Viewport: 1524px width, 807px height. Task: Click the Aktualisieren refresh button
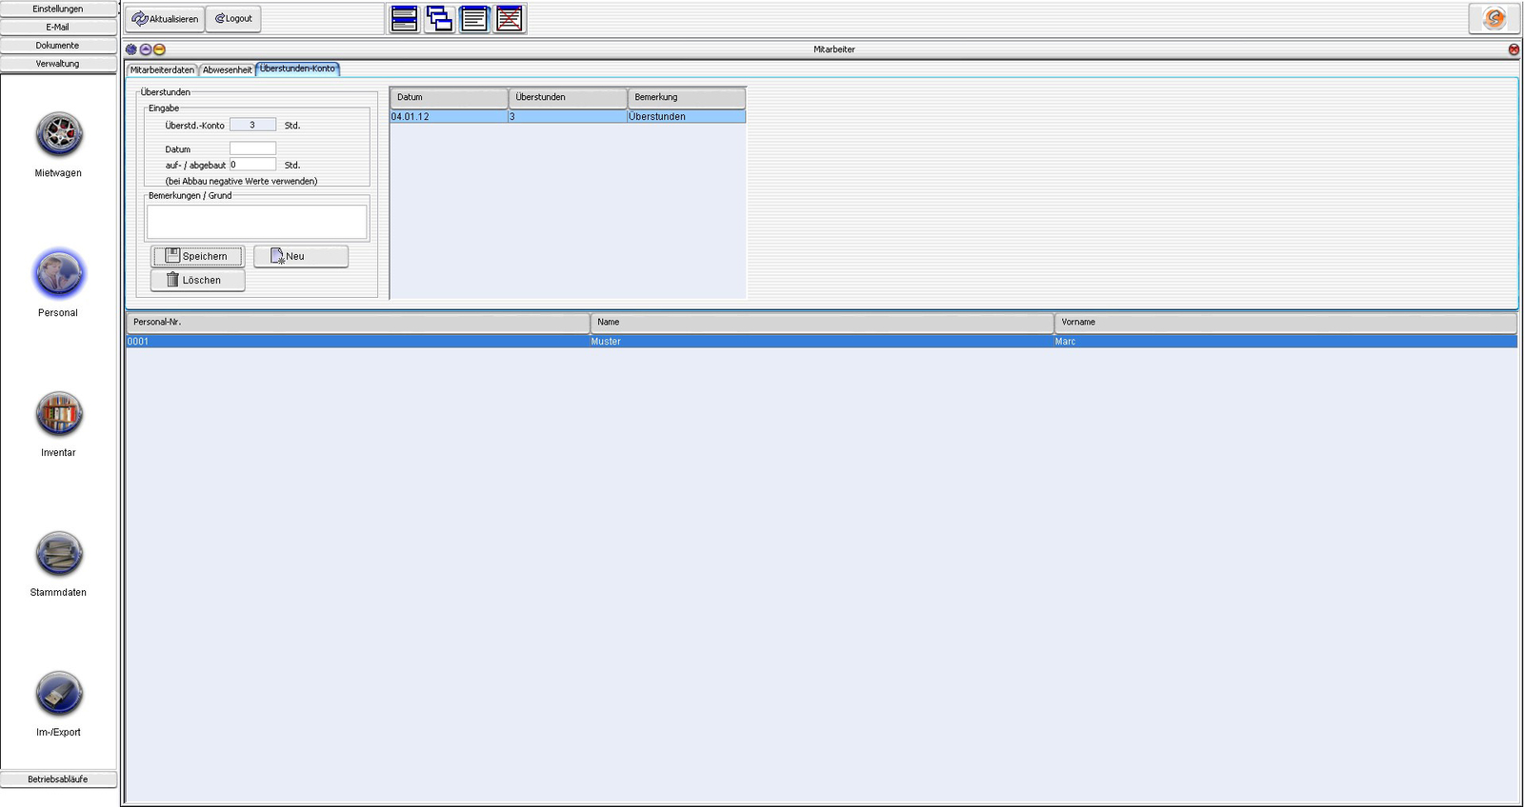[165, 19]
